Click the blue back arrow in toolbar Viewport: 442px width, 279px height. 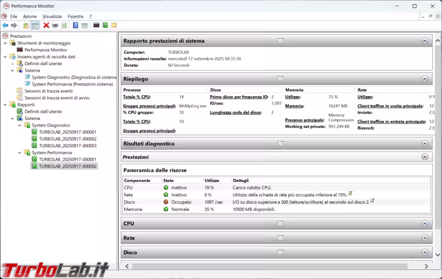5,25
